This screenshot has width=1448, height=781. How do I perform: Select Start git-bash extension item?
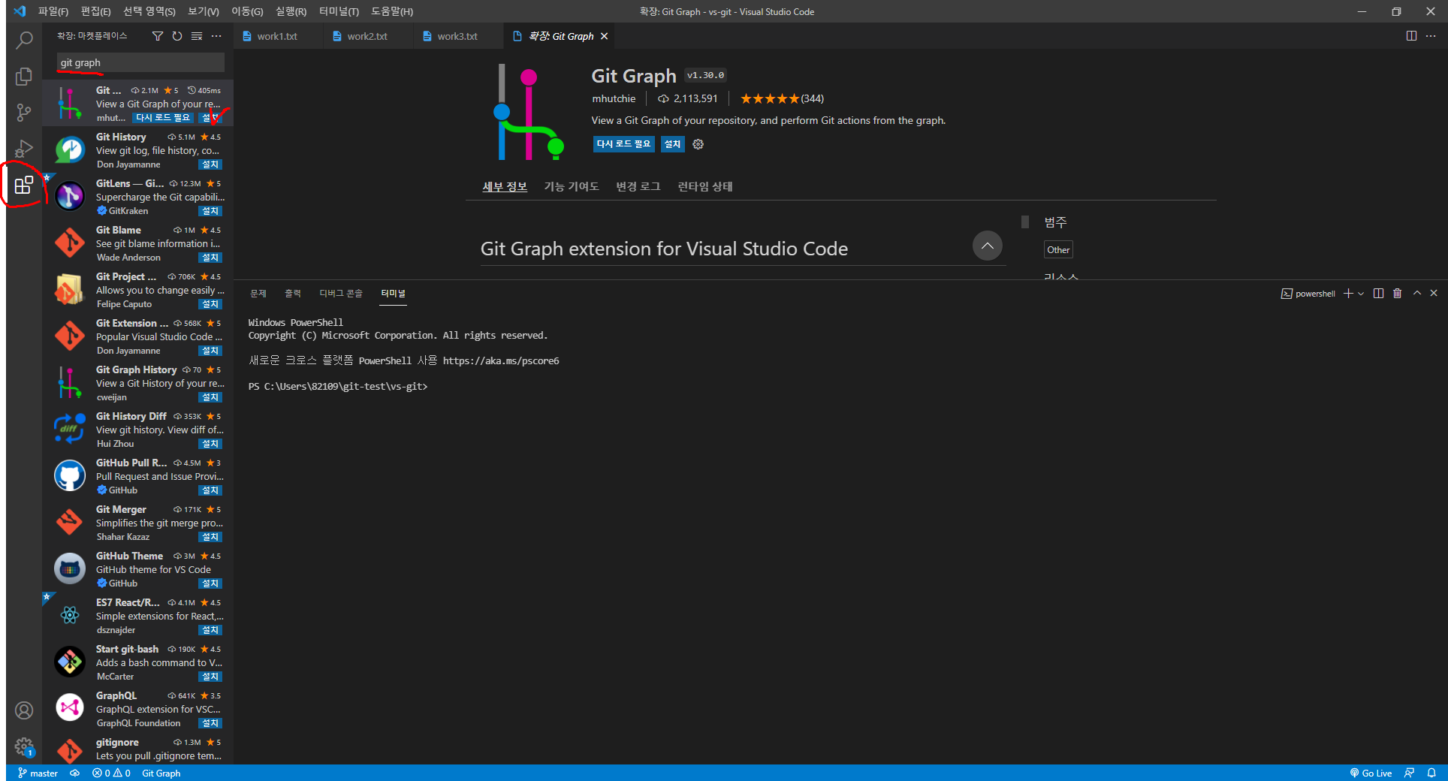point(137,662)
